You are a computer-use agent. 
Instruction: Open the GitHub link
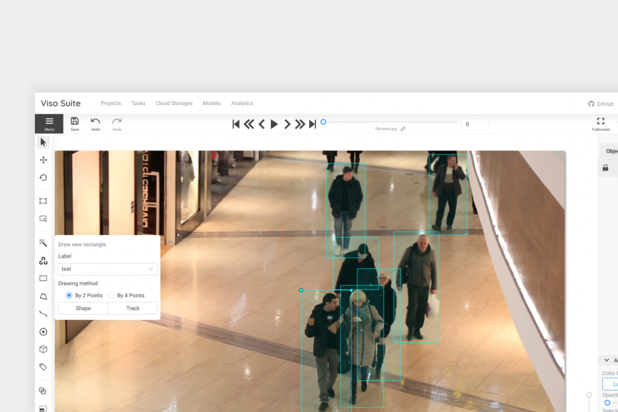(x=601, y=104)
